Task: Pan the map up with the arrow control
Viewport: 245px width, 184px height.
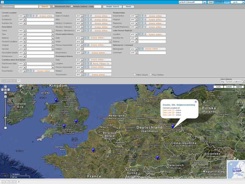Action: point(6,87)
